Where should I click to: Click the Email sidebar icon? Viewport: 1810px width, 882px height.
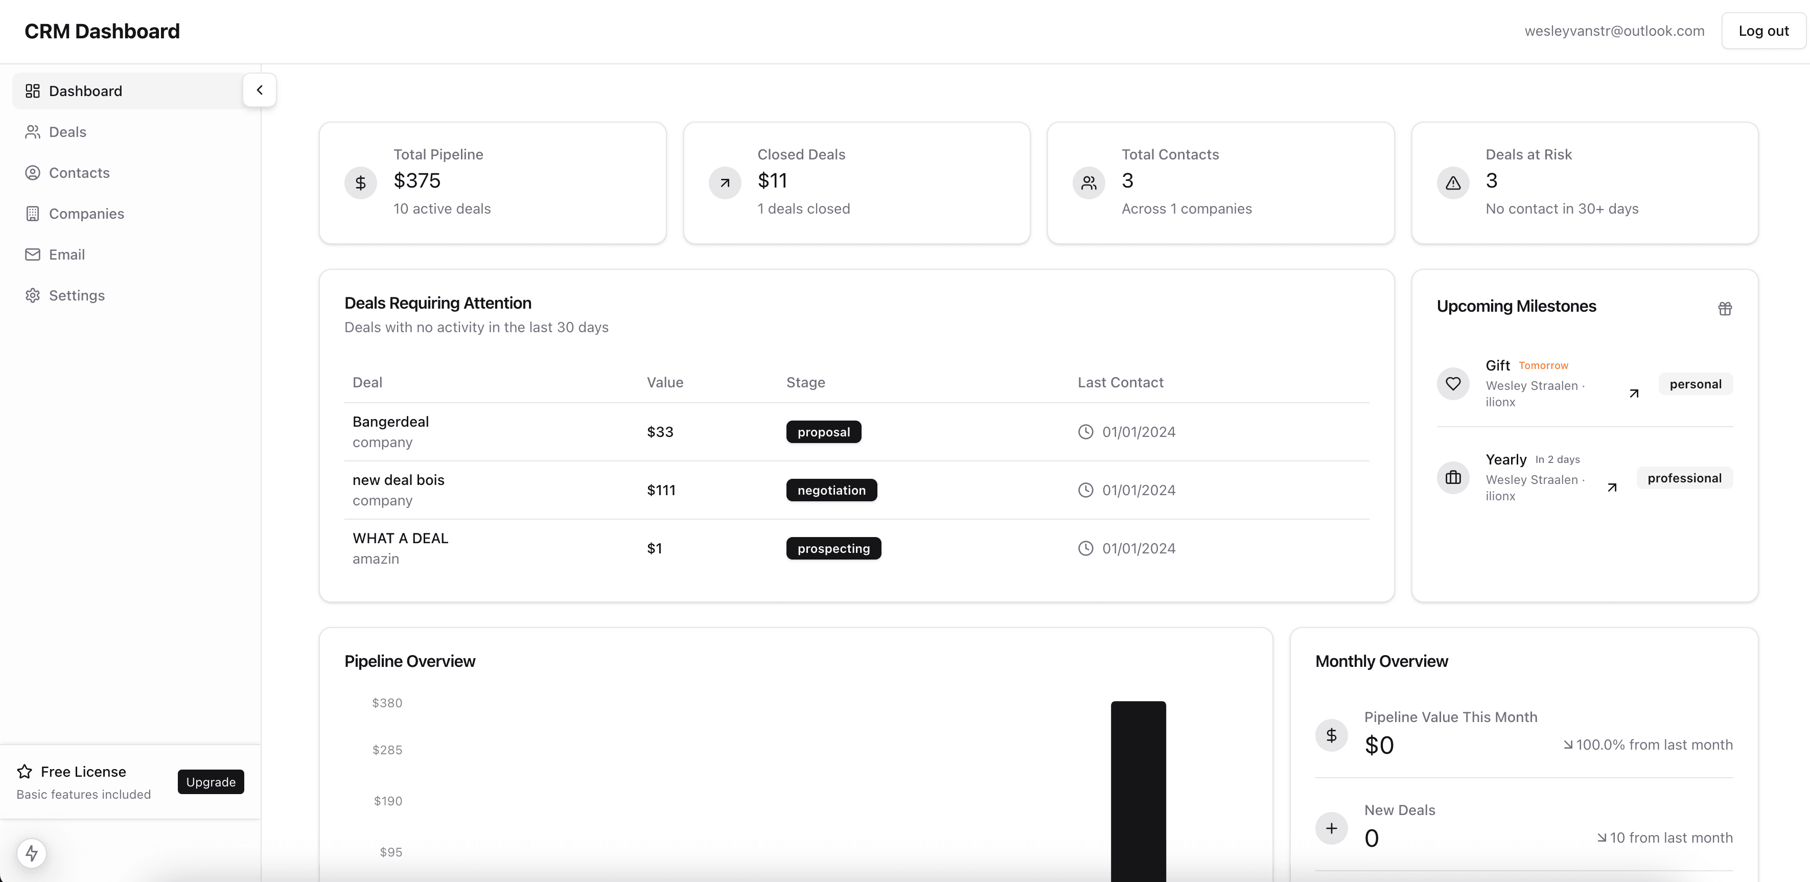32,254
